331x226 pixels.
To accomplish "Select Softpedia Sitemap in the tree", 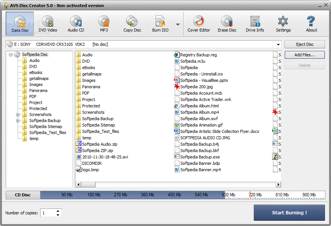I will (x=46, y=127).
